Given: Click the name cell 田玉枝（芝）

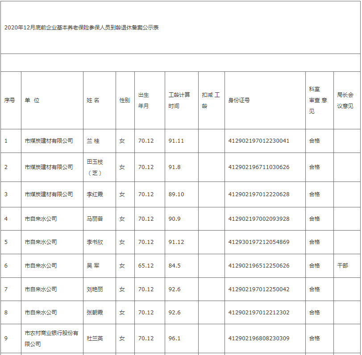Looking at the screenshot, I should click(x=95, y=167).
